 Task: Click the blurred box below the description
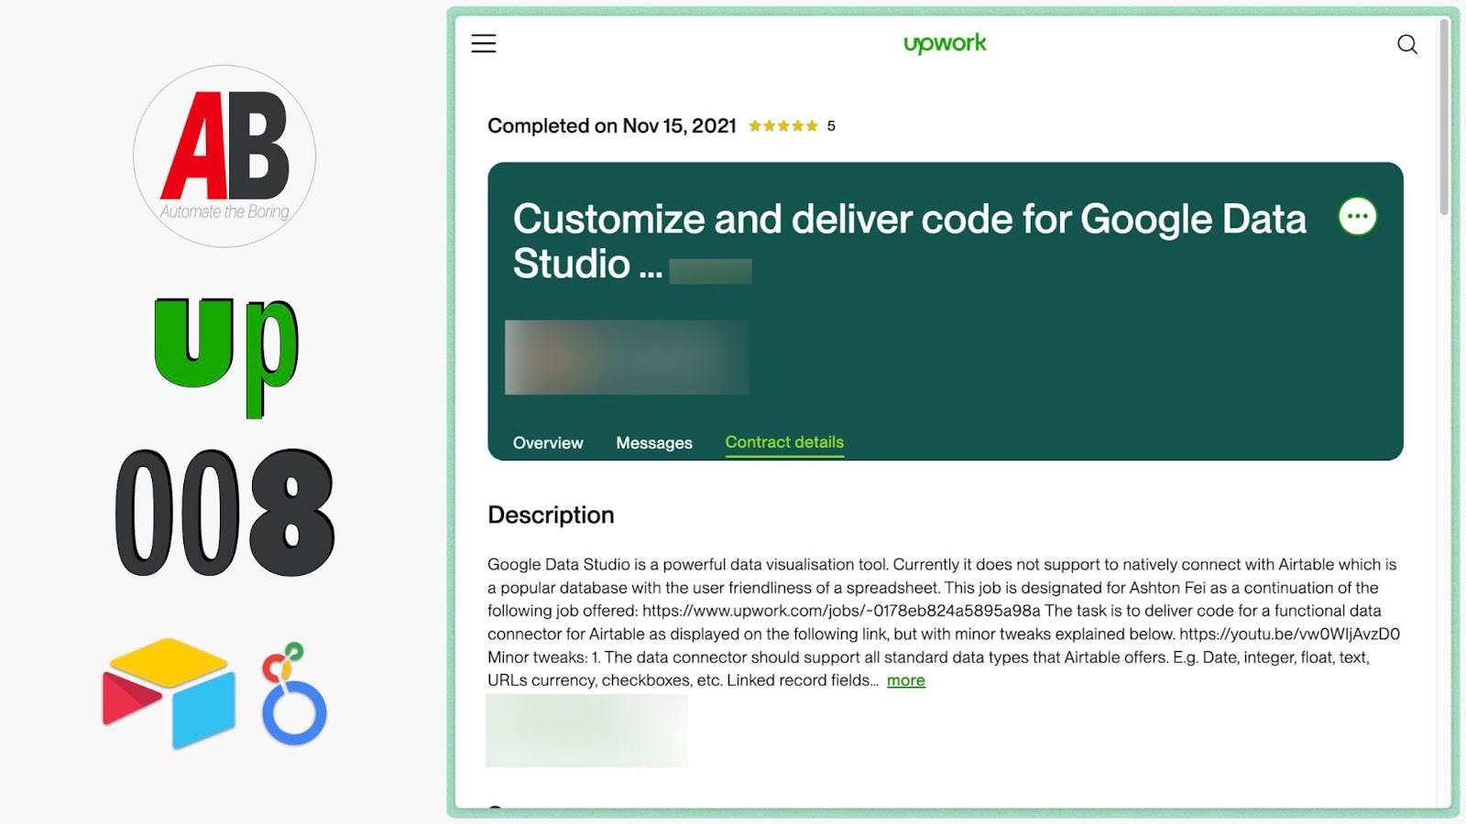pyautogui.click(x=586, y=731)
